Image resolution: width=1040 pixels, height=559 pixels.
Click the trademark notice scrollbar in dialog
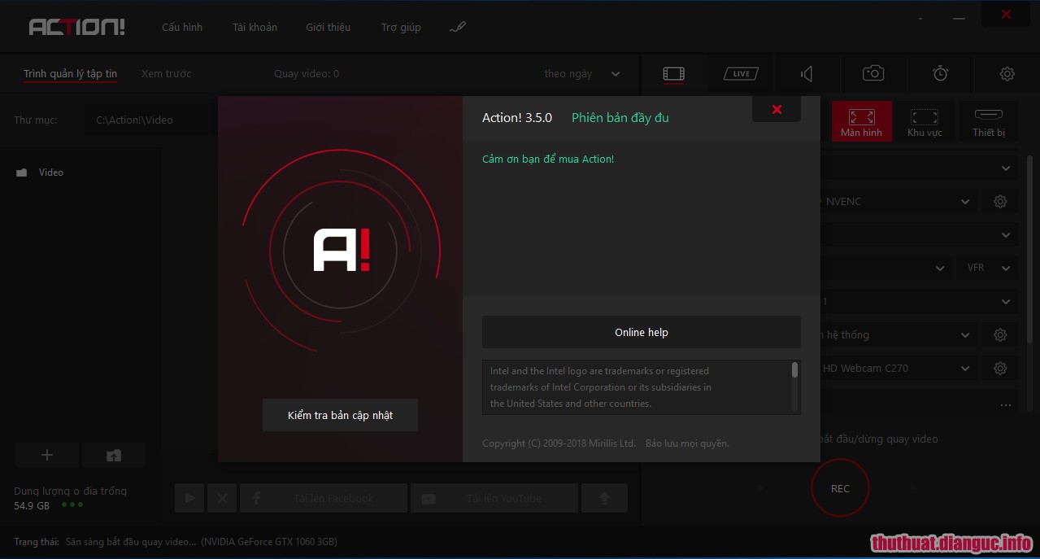[x=794, y=371]
